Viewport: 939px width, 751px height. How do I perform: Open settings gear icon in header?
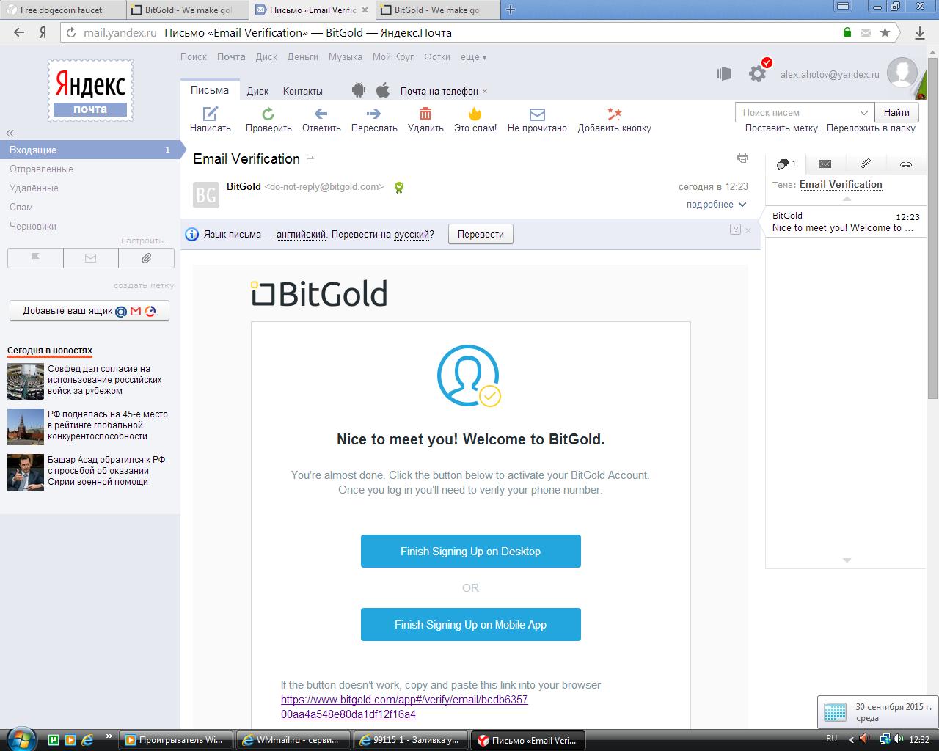coord(757,73)
